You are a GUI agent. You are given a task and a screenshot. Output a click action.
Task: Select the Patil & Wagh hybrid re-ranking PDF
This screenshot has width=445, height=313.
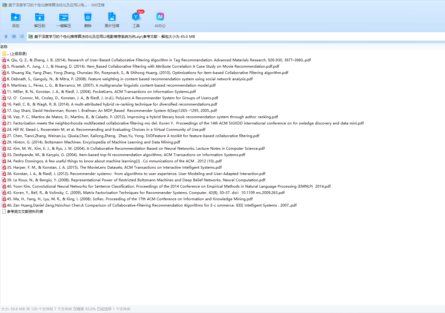112,104
